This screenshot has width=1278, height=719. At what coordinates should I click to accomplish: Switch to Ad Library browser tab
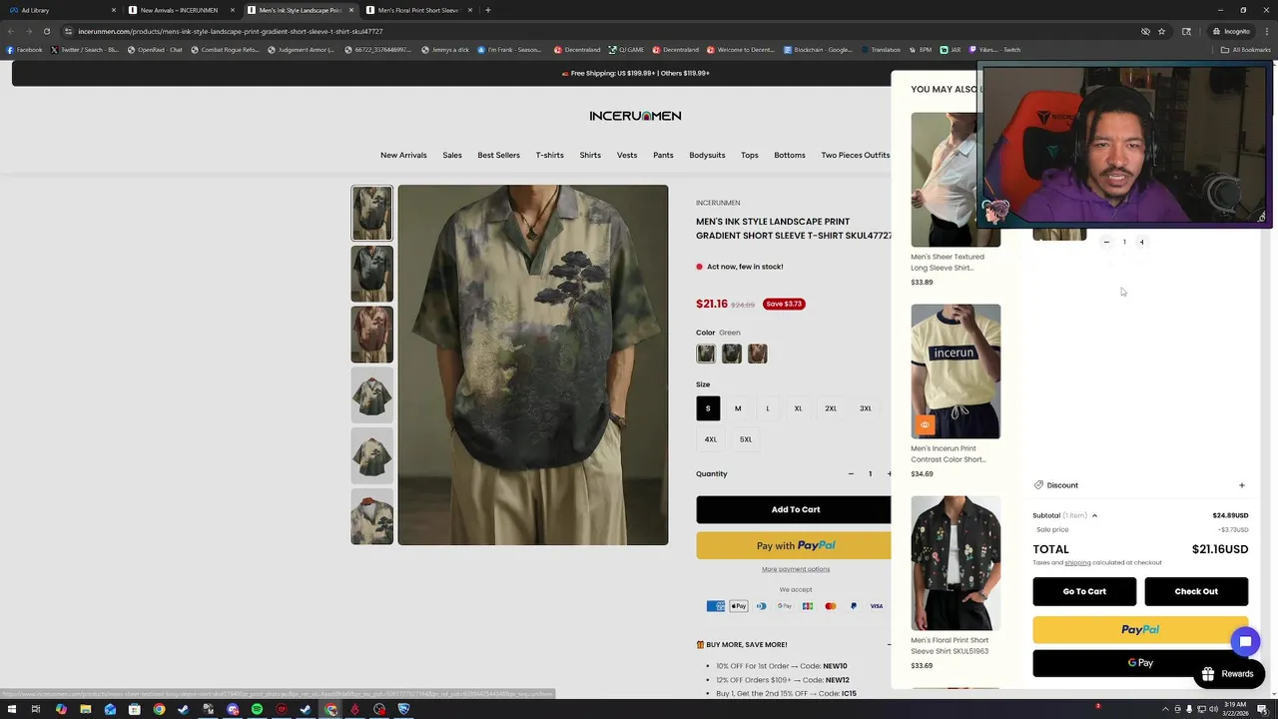click(63, 10)
